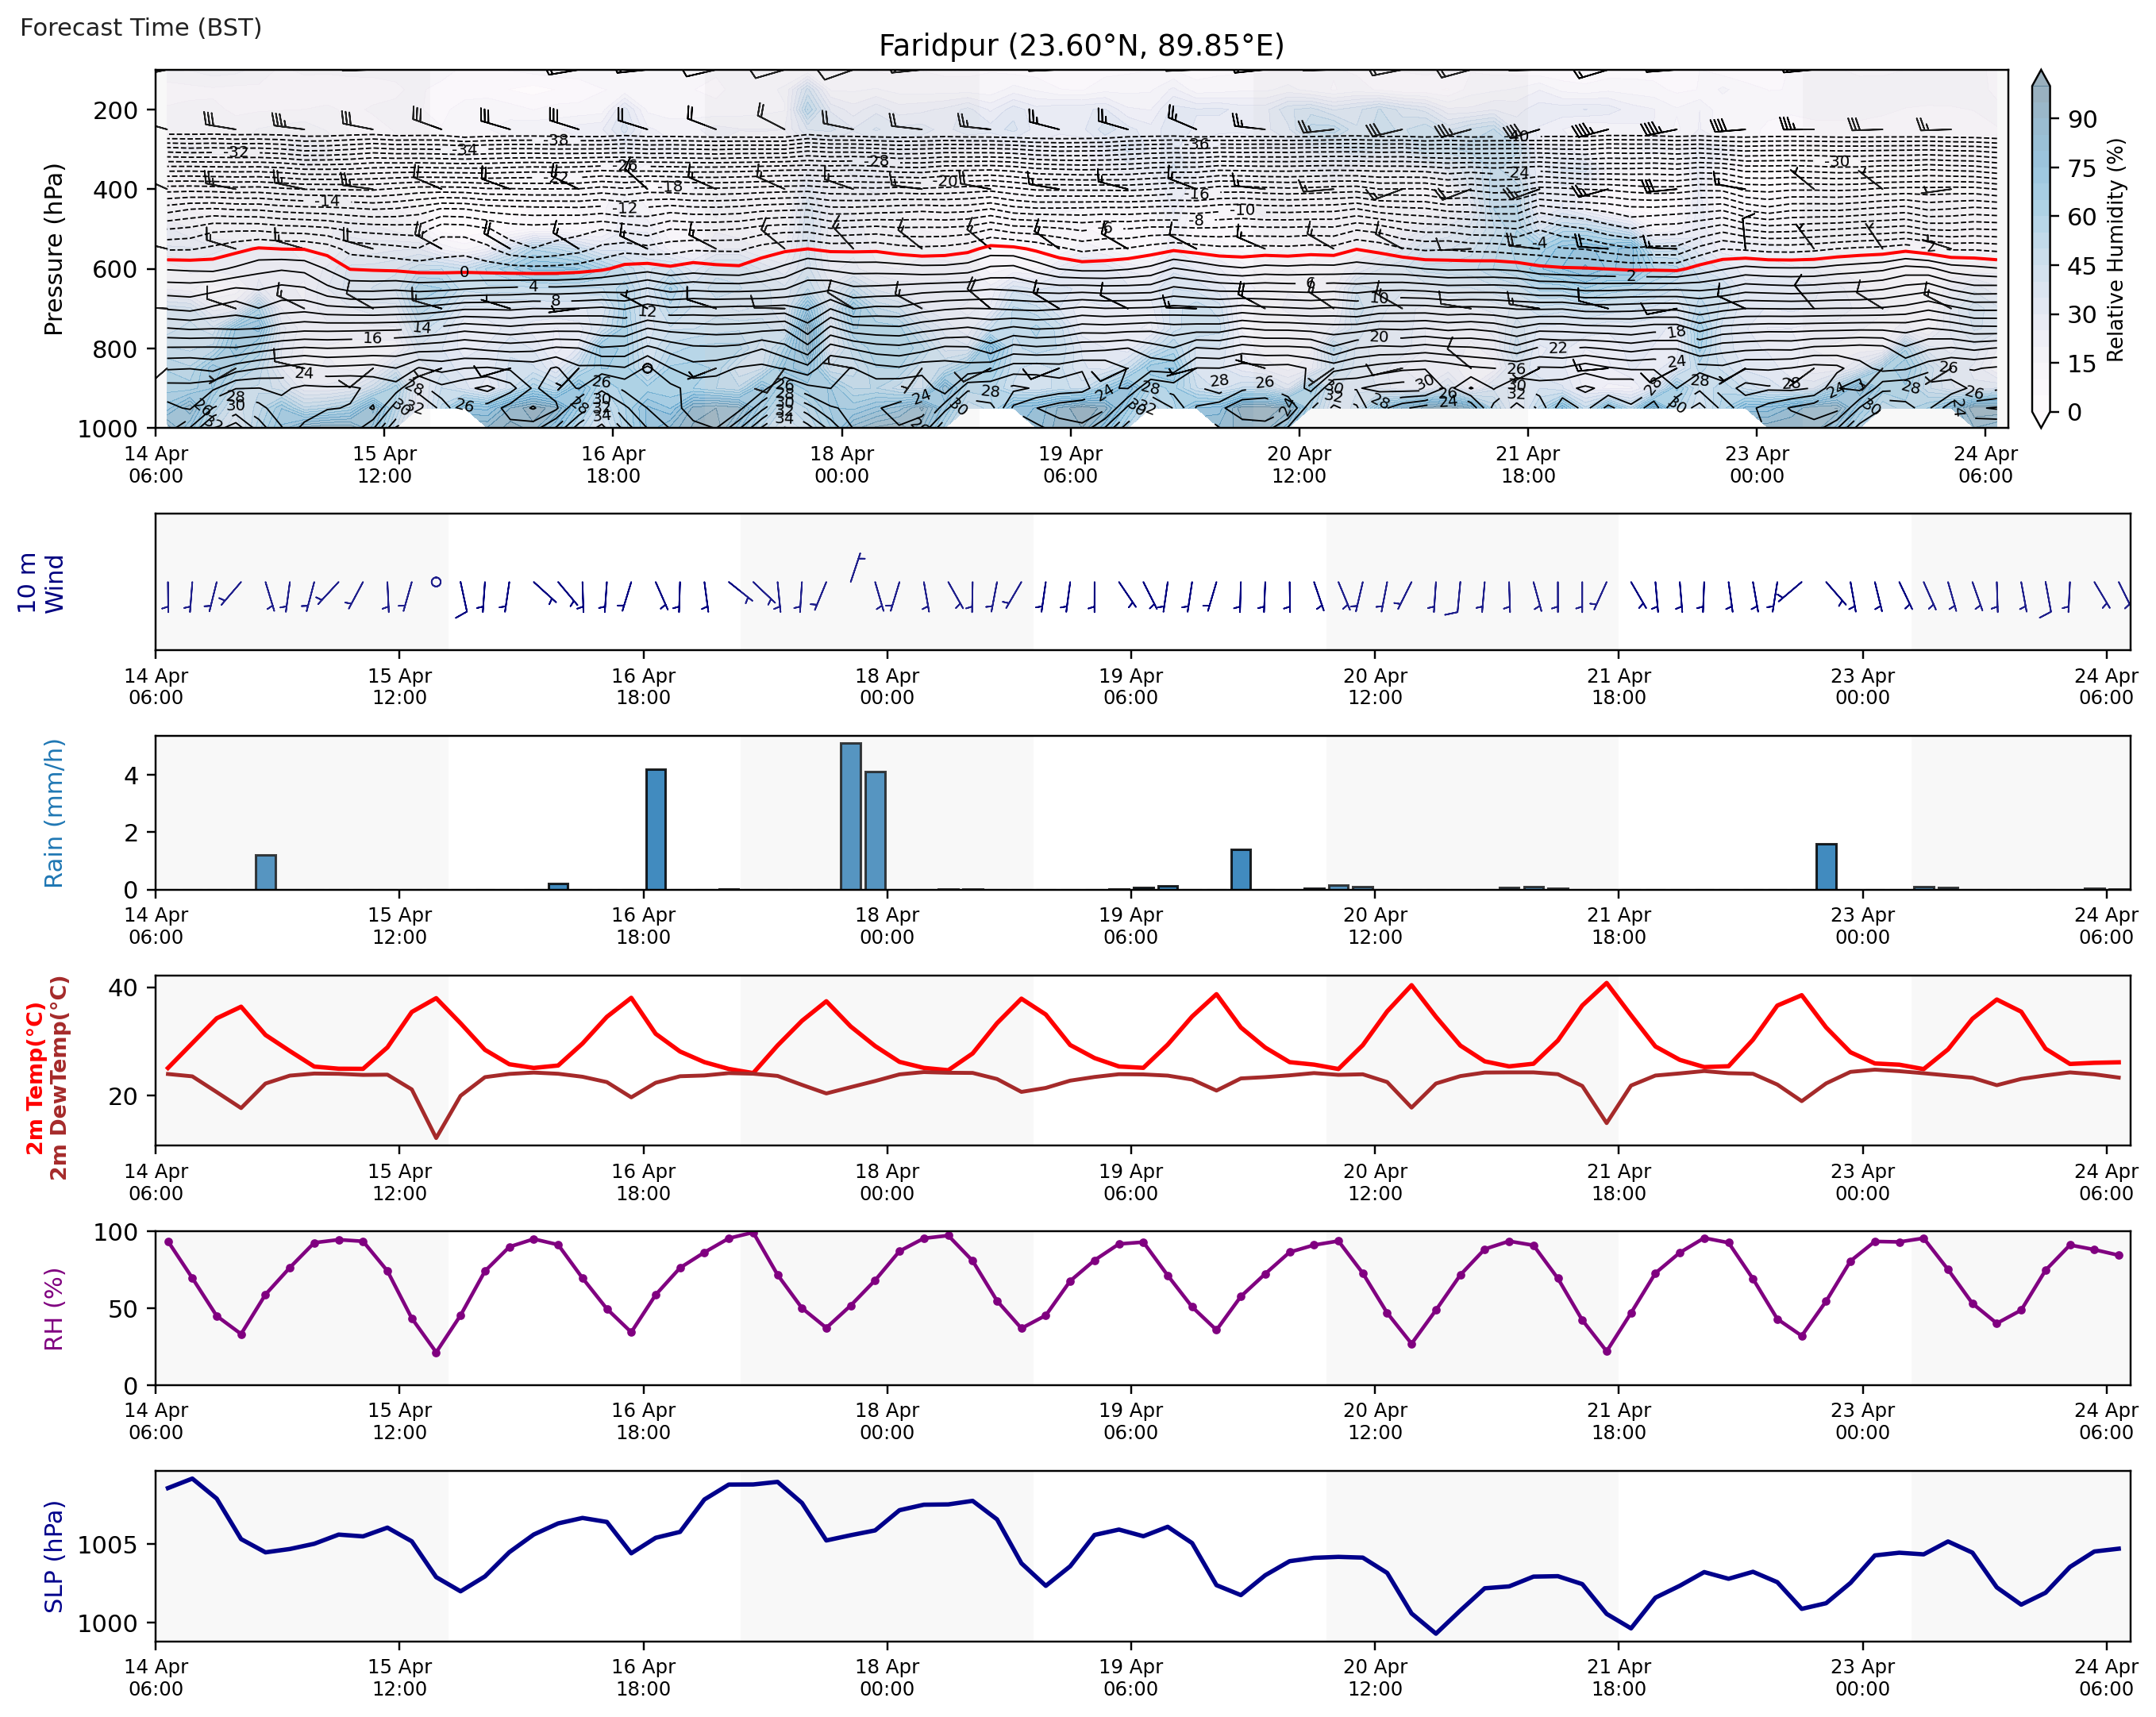Click the 10 m Wind axis label

coord(40,583)
